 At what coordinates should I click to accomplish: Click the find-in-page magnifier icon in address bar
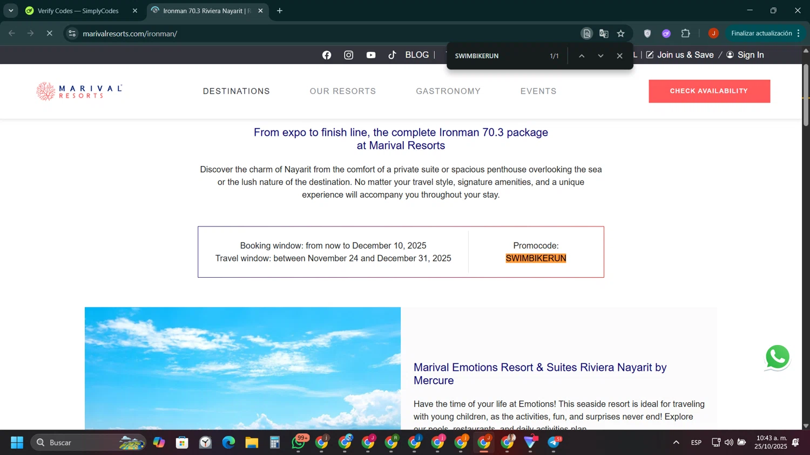[x=586, y=33]
